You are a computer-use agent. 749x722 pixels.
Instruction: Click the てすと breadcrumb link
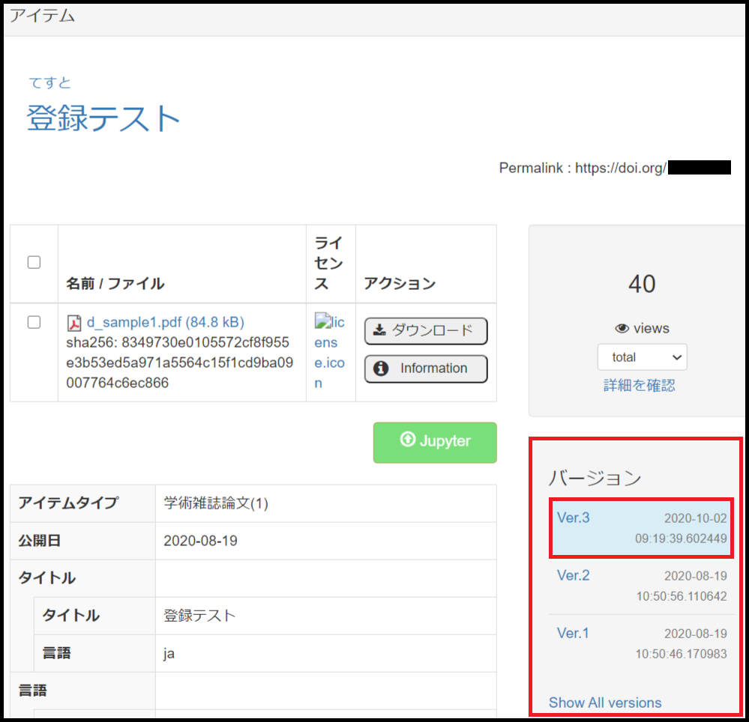[49, 82]
